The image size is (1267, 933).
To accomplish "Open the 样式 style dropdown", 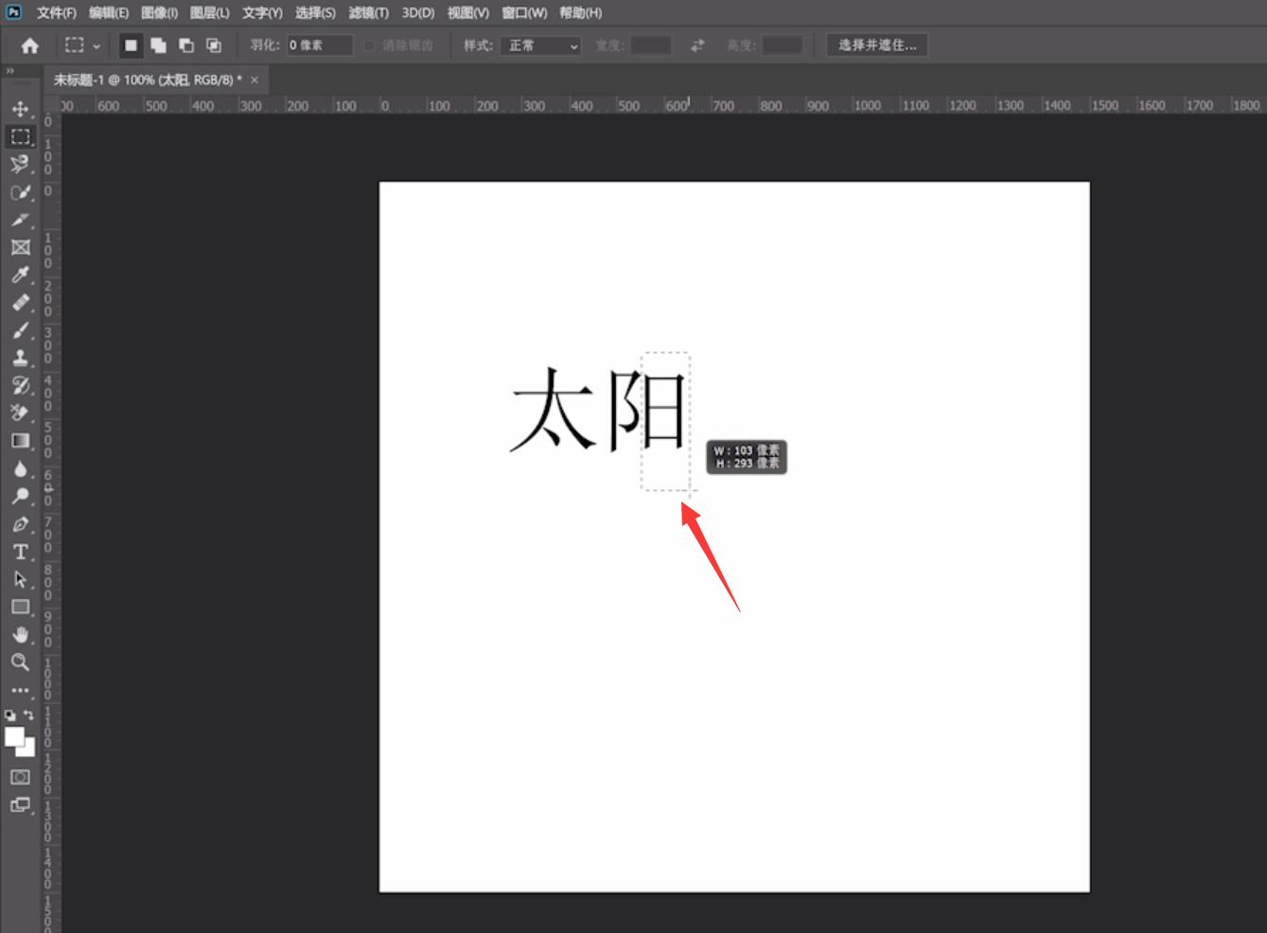I will tap(540, 45).
